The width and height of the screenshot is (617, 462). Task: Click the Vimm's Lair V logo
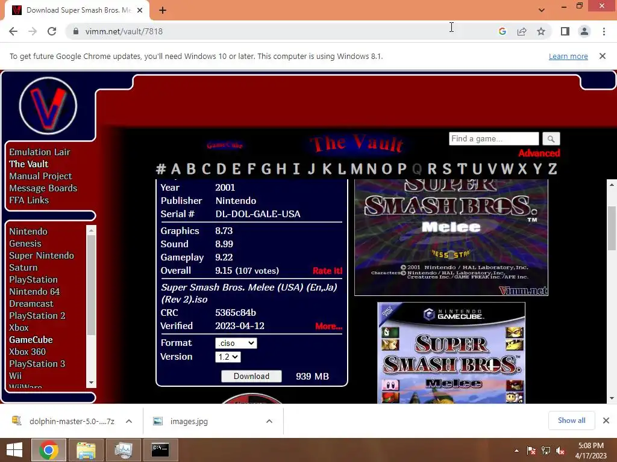(48, 106)
